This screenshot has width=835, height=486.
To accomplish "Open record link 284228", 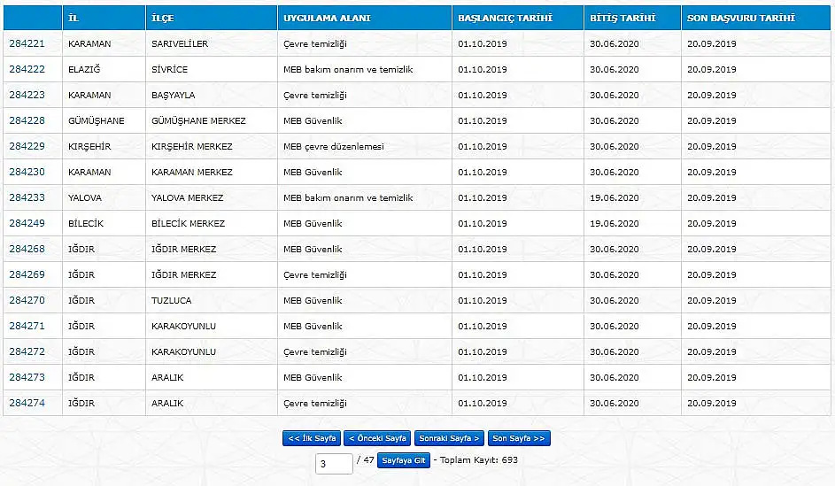I will coord(27,120).
